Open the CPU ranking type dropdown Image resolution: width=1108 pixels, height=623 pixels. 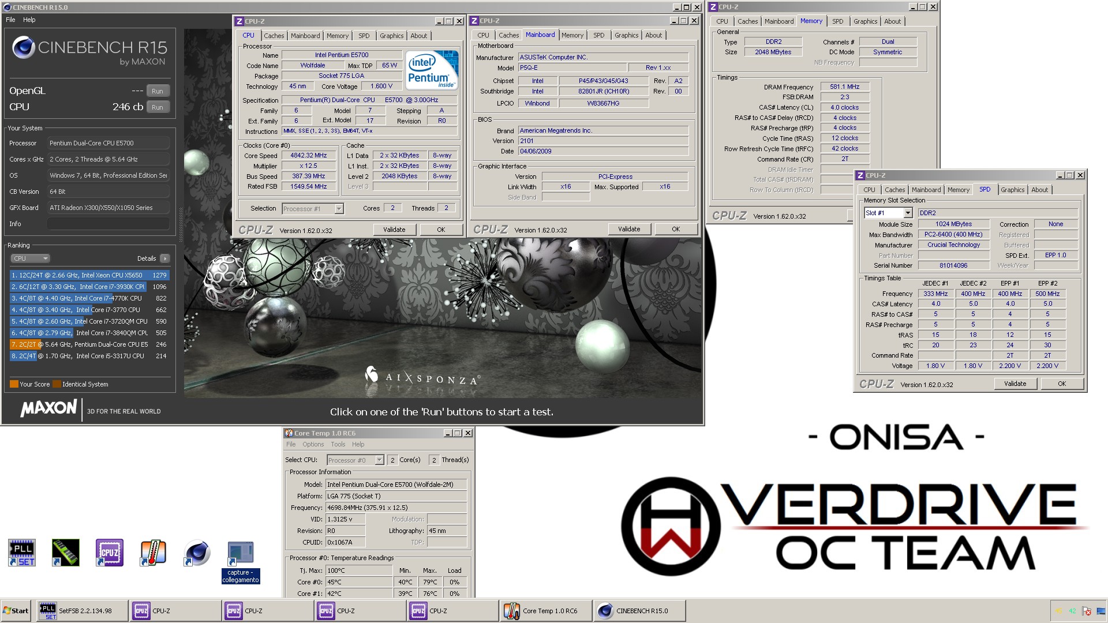(30, 258)
